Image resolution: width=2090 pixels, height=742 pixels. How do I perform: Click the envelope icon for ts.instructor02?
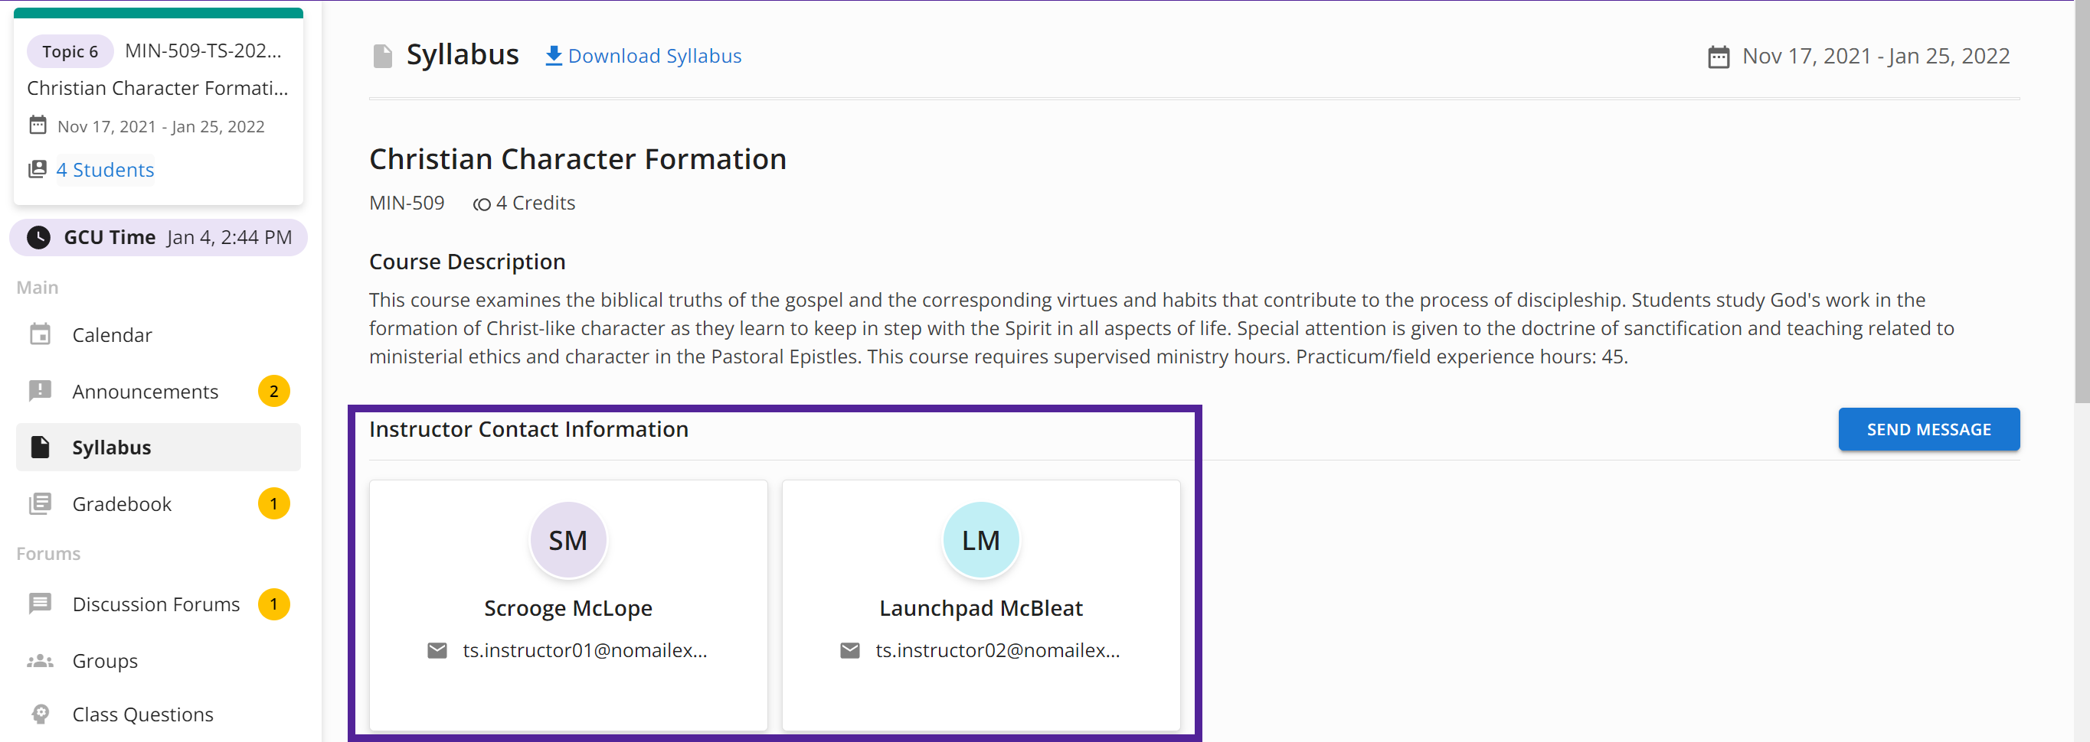click(850, 650)
